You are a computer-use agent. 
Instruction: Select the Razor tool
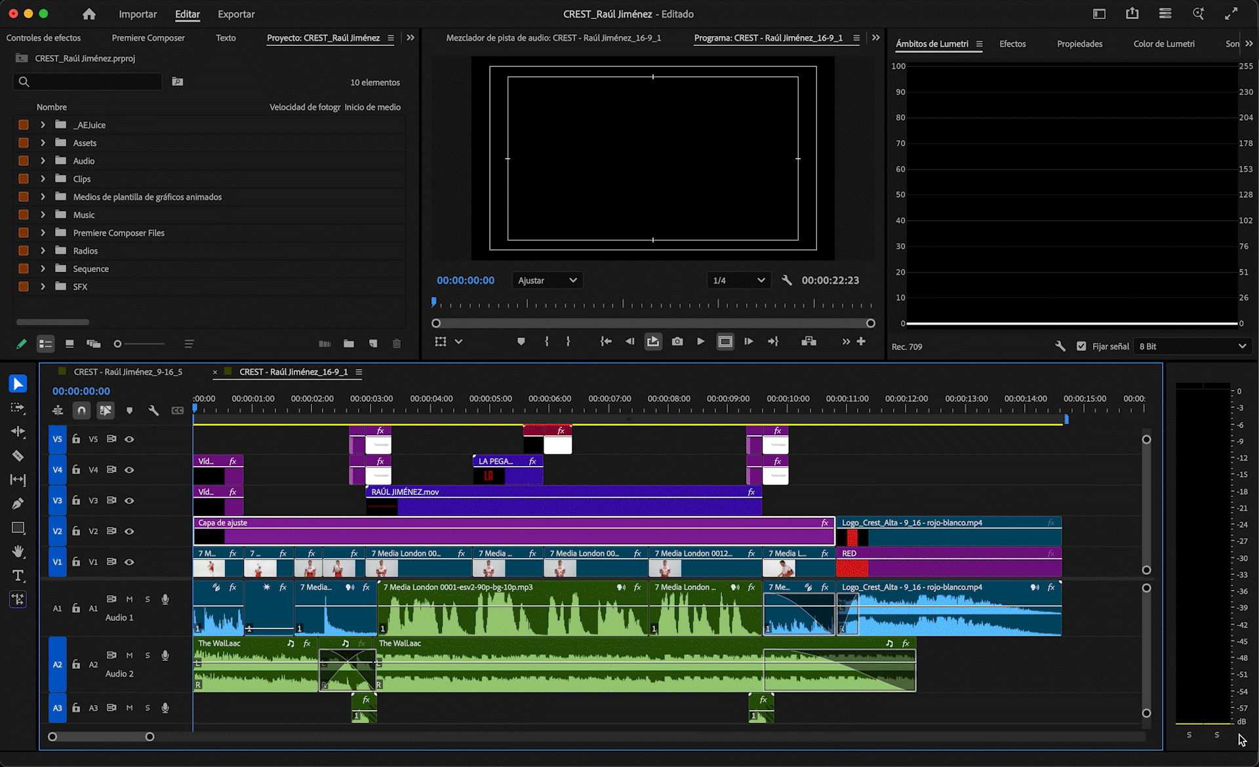[18, 456]
